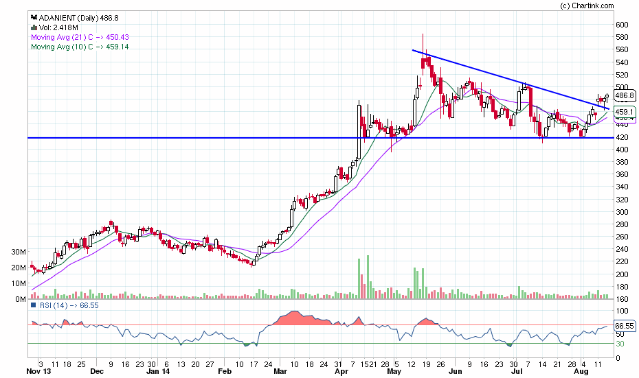This screenshot has height=378, width=639.
Task: Select the Moving Avg (21) legend text
Action: tap(80, 37)
